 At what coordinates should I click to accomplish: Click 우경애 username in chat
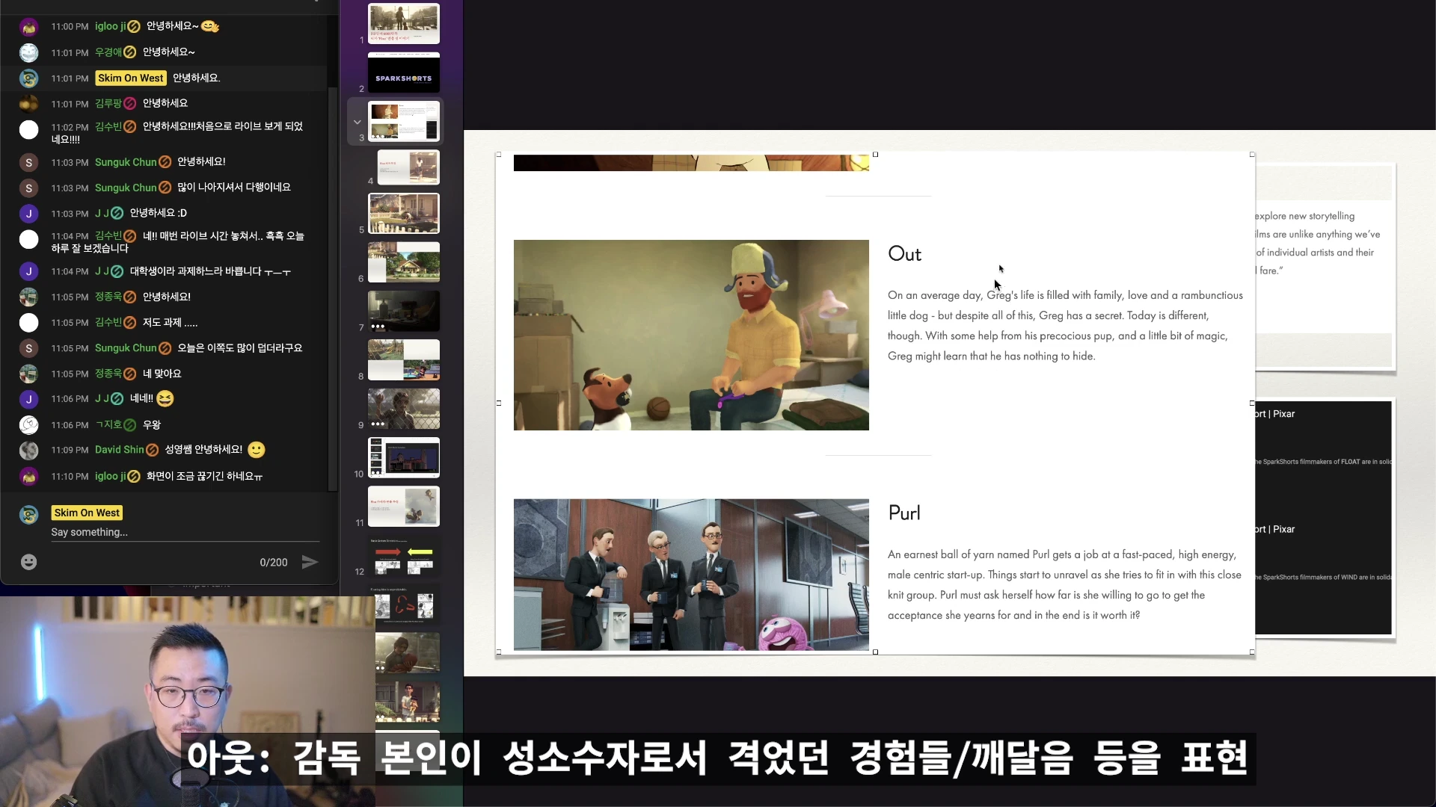(x=108, y=52)
